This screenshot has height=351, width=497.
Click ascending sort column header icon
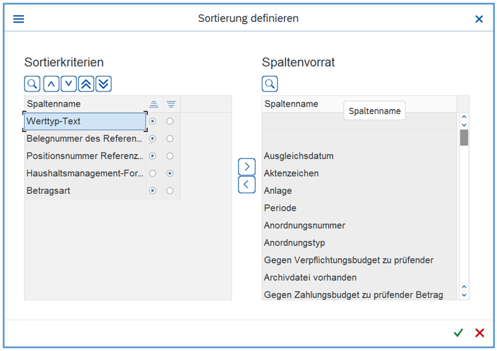point(154,104)
